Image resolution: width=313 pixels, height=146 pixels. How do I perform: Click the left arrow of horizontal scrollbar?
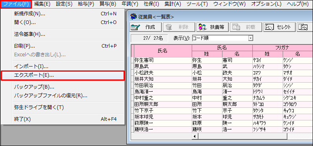coord(194,137)
